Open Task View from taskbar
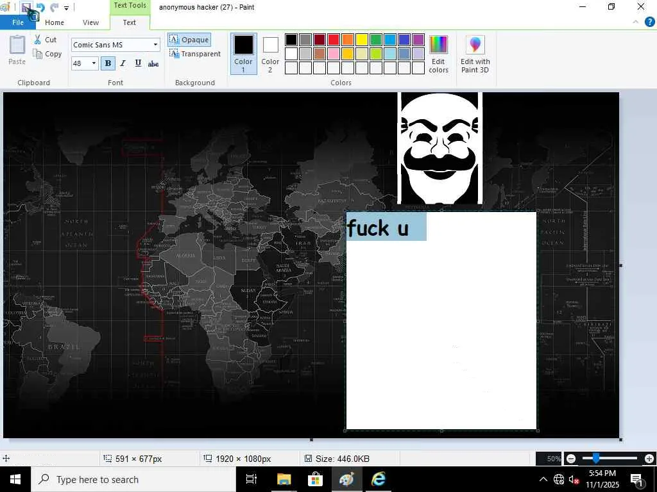The height and width of the screenshot is (492, 657). point(252,479)
